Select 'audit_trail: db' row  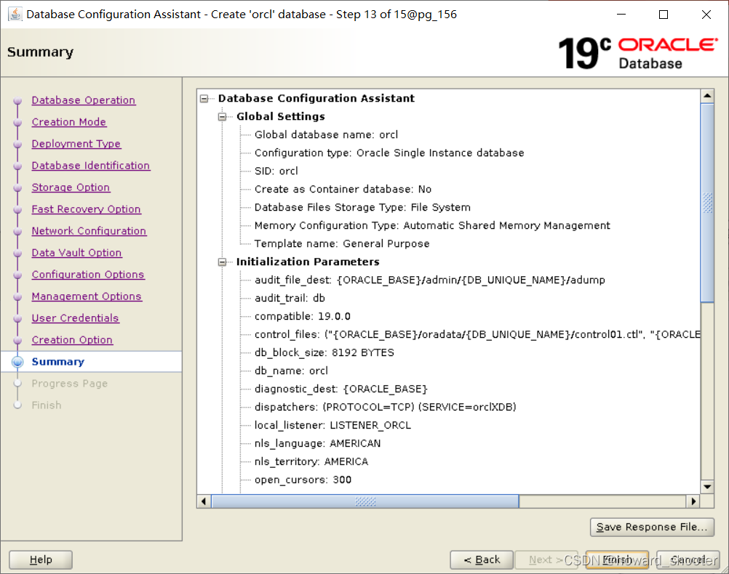pyautogui.click(x=290, y=298)
